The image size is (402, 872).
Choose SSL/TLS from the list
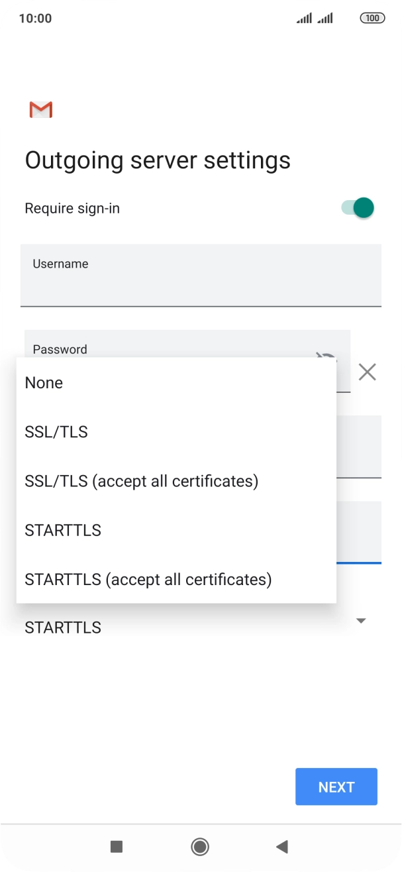tap(56, 432)
